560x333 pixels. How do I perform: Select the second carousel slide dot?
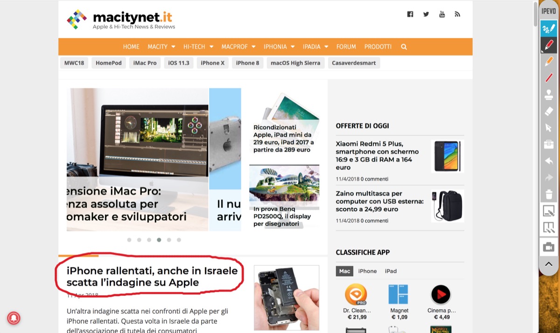(139, 240)
